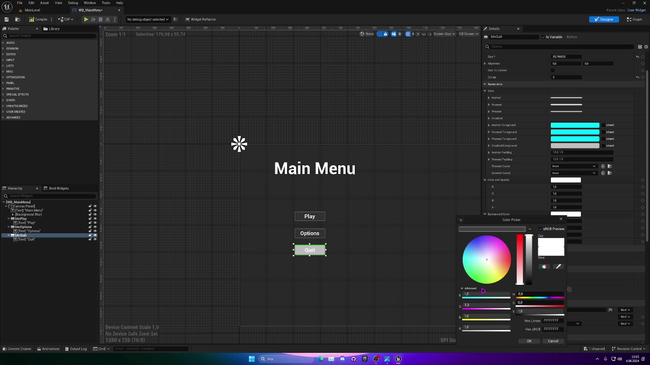Toggle the R respect locks button

(400, 34)
